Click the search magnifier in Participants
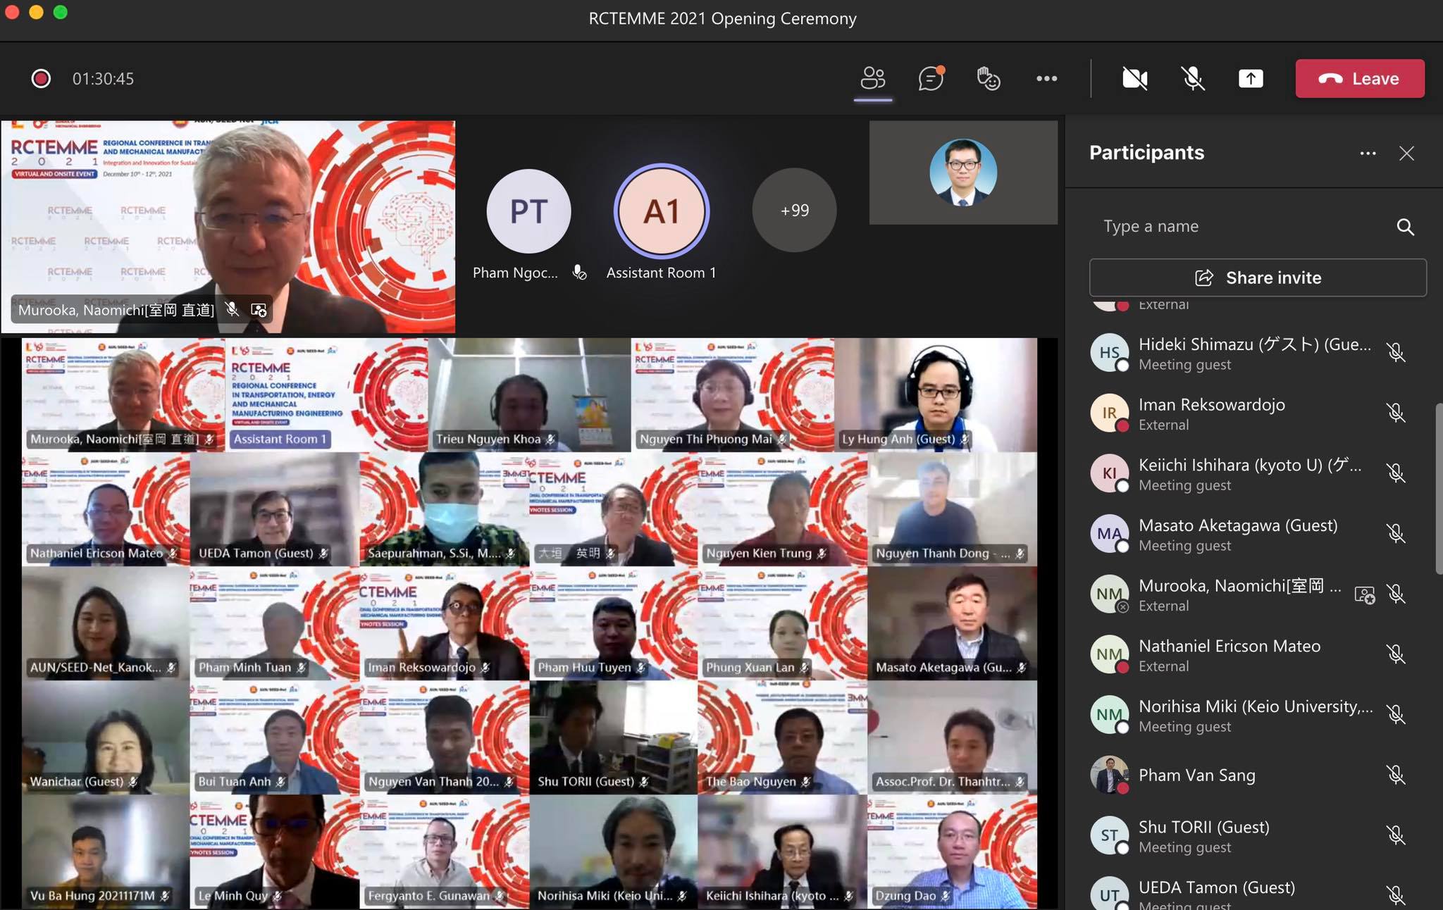This screenshot has height=910, width=1443. coord(1405,227)
